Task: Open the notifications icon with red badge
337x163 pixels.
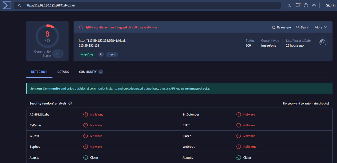Action: coord(298,5)
